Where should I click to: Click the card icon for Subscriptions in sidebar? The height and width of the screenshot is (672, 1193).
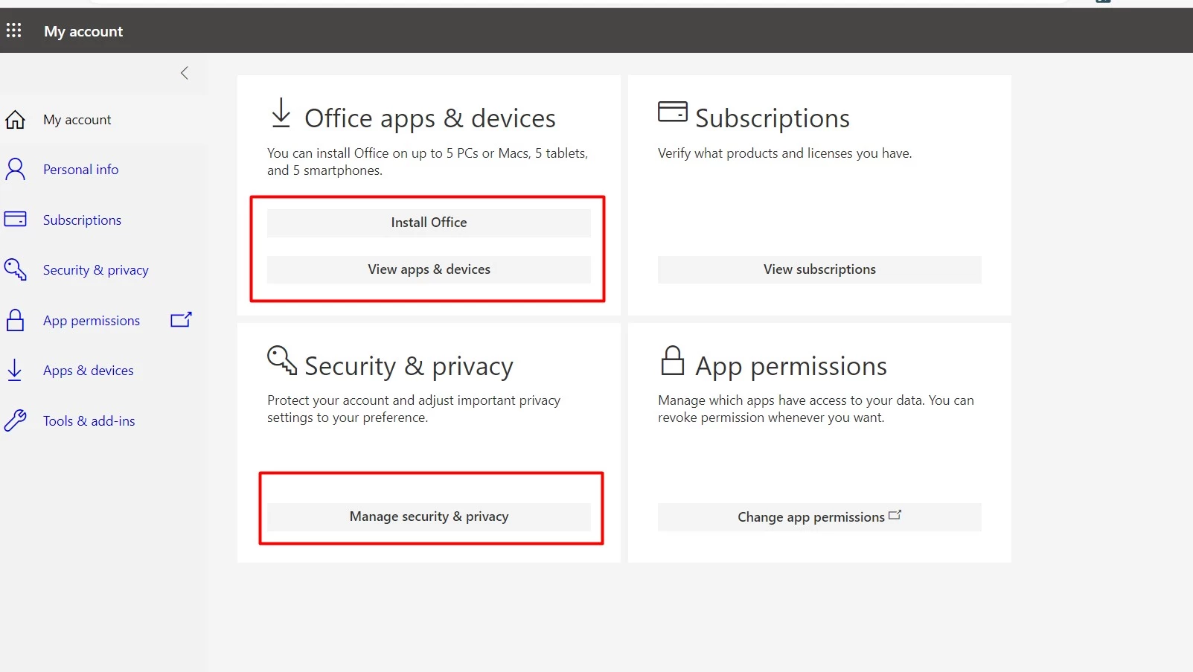coord(15,220)
